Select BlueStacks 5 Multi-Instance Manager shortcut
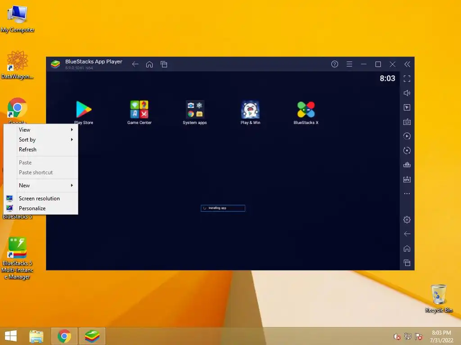The image size is (461, 345). tap(18, 258)
